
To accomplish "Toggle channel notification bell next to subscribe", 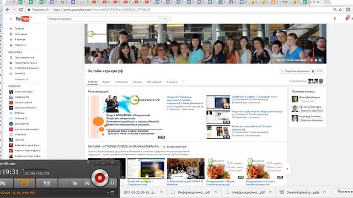I will coord(313,71).
